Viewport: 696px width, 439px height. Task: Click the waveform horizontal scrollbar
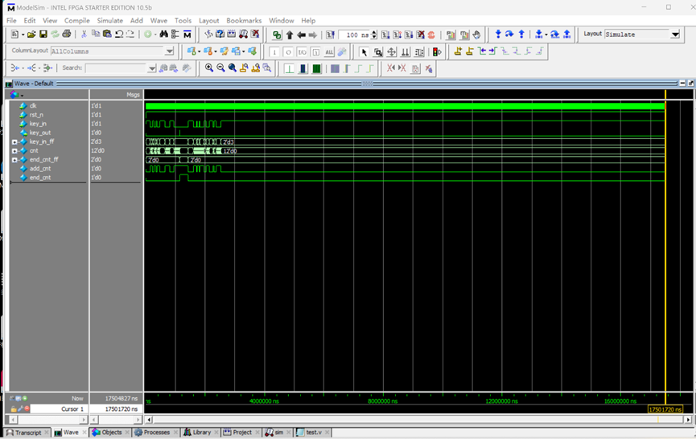(418, 419)
